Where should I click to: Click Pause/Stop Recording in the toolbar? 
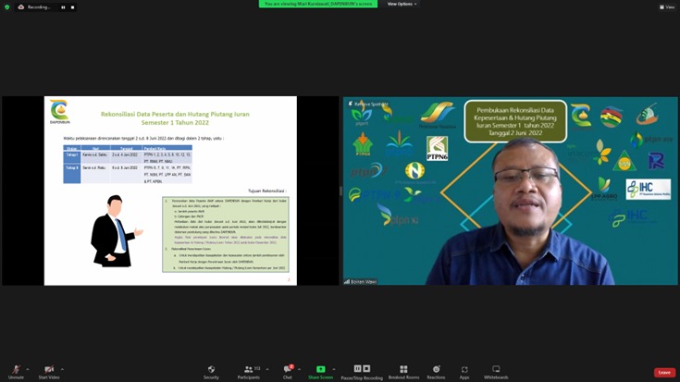click(361, 370)
